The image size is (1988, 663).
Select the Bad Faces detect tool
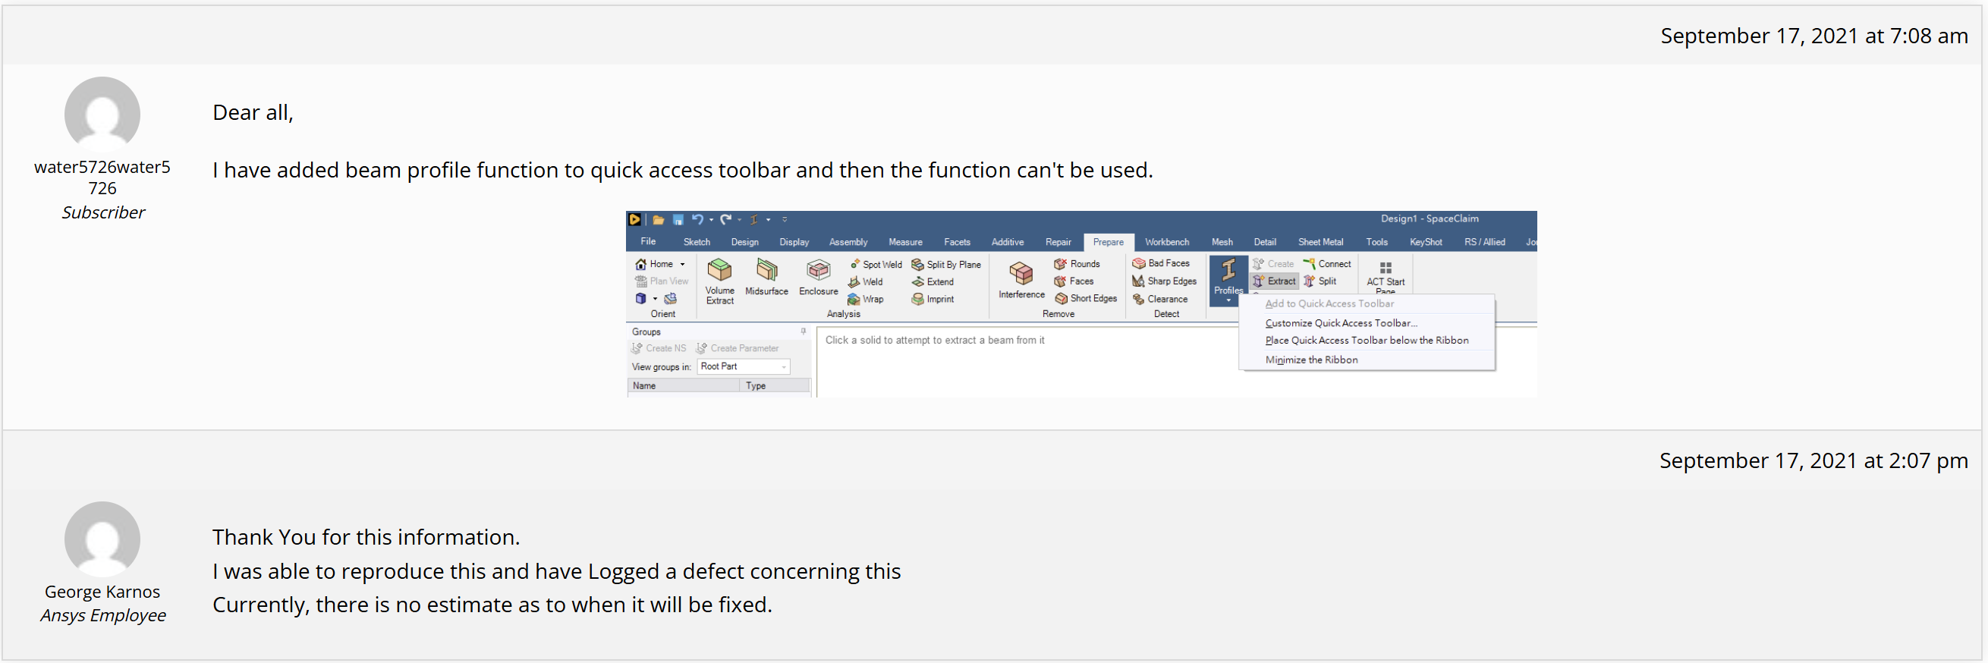pyautogui.click(x=1162, y=263)
